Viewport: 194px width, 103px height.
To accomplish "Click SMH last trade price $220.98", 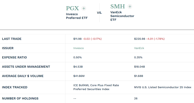I will pyautogui.click(x=140, y=39).
